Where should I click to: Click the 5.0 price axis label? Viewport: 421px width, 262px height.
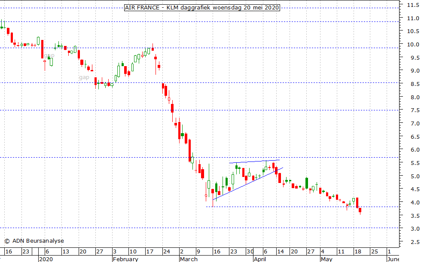point(415,176)
